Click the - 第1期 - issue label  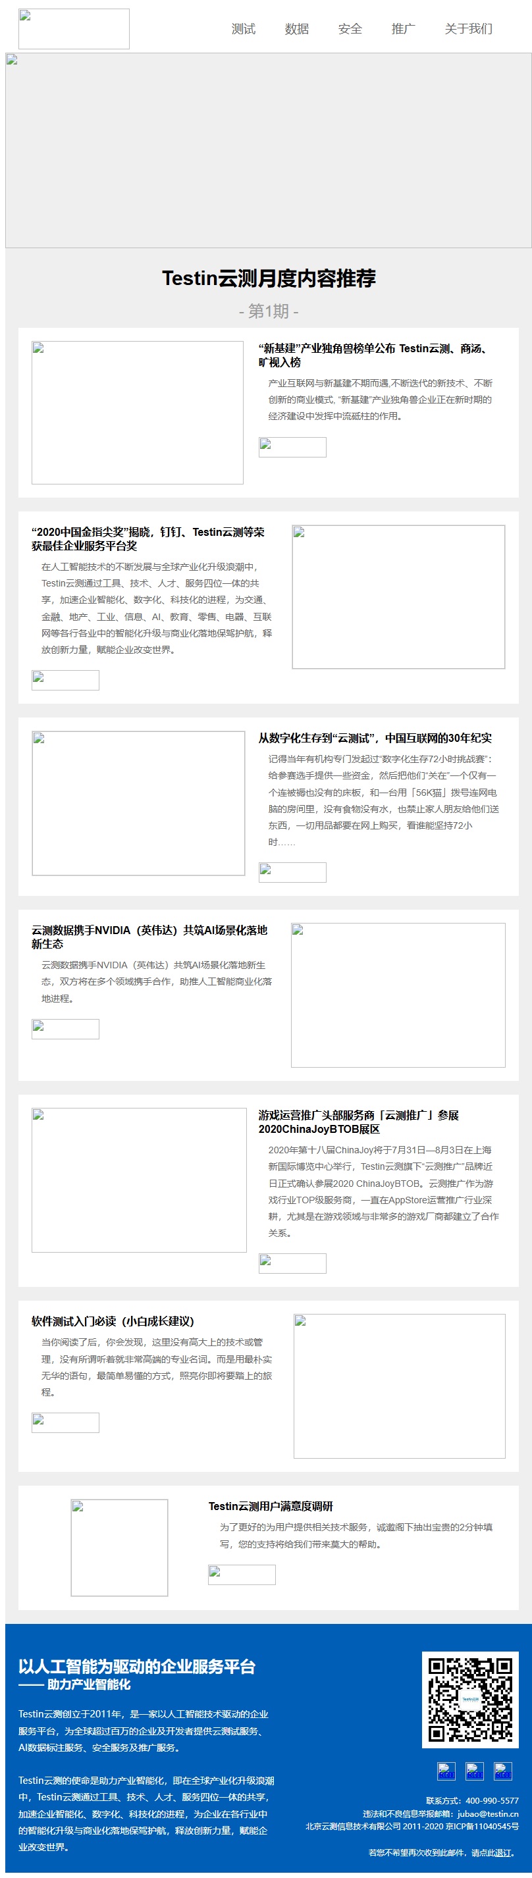point(268,311)
